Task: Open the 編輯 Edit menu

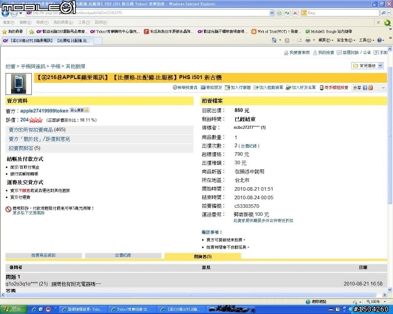Action: pyautogui.click(x=25, y=22)
